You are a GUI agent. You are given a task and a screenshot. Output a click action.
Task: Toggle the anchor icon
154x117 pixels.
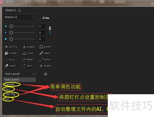tap(50, 37)
